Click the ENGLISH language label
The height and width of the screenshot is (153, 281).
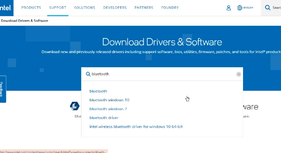tap(248, 8)
